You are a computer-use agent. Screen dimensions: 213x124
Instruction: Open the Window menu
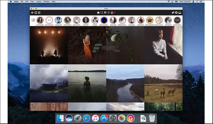tap(46, 2)
